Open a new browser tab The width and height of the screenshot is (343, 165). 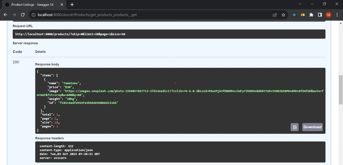click(x=72, y=5)
